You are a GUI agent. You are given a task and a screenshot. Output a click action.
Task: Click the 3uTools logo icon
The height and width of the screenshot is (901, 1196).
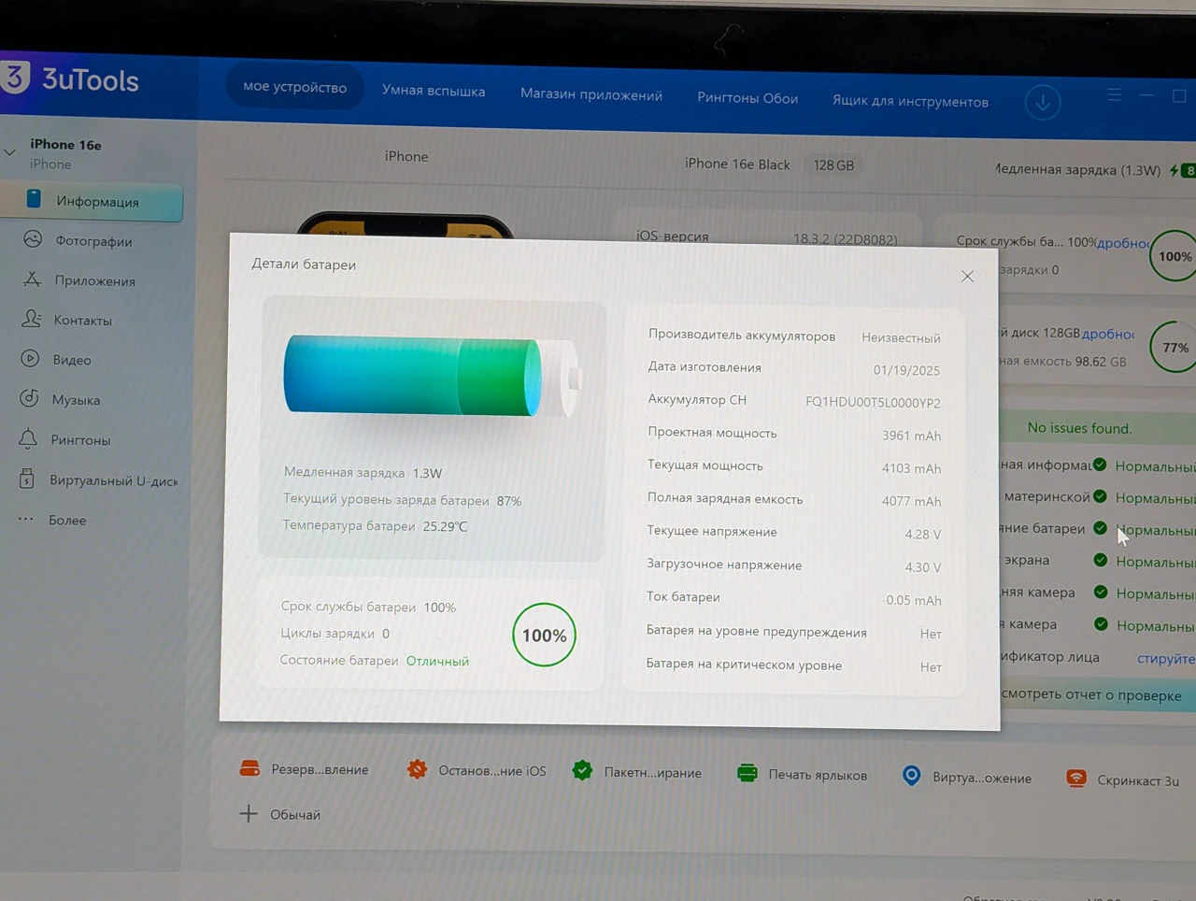click(15, 77)
